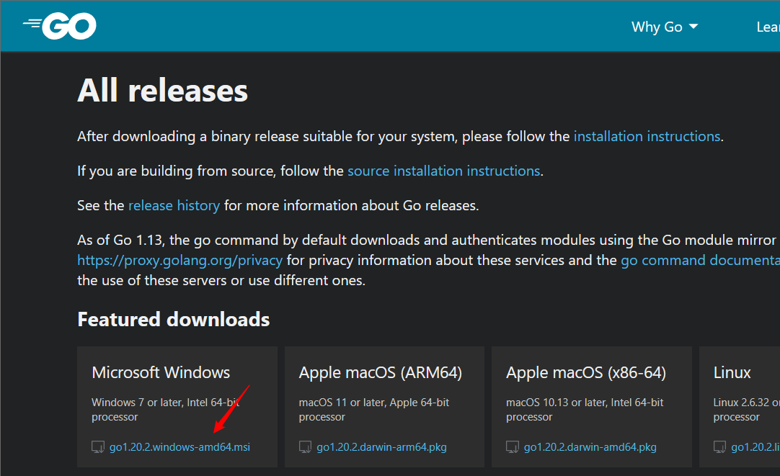780x476 pixels.
Task: Follow the source installation instructions link
Action: [x=443, y=171]
